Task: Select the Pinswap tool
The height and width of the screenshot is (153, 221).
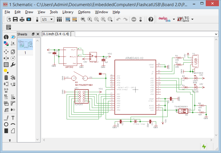Action: pos(6,84)
